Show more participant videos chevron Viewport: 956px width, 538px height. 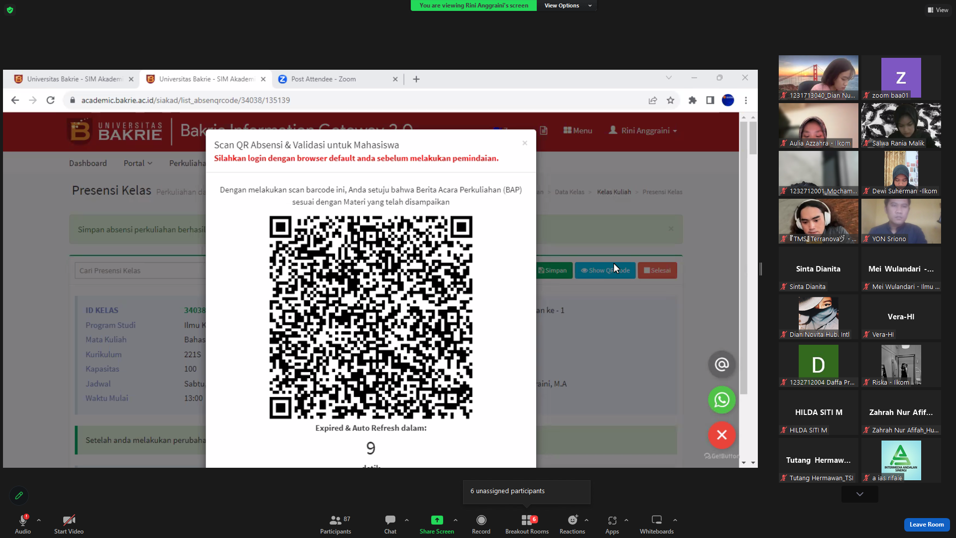click(x=860, y=494)
